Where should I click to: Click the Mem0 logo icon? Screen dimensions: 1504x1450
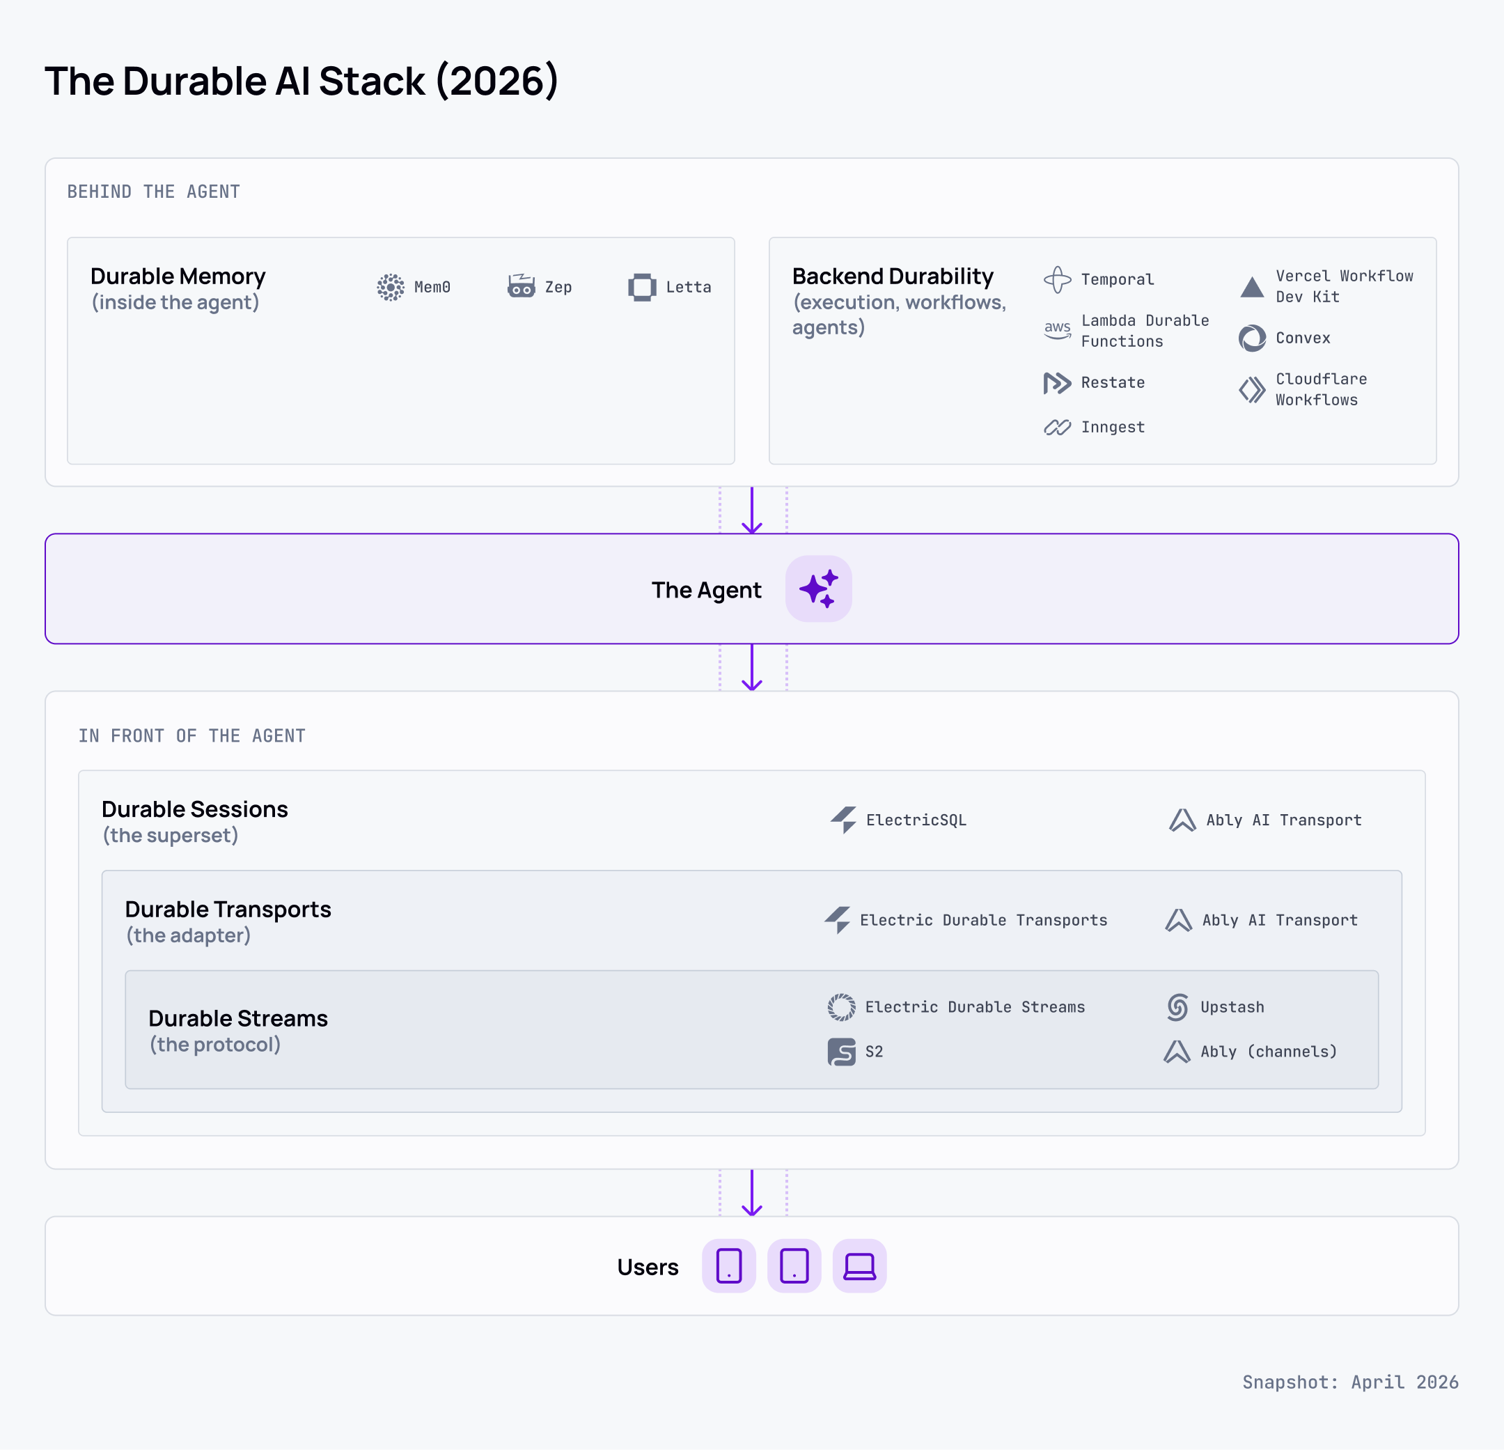pyautogui.click(x=391, y=287)
